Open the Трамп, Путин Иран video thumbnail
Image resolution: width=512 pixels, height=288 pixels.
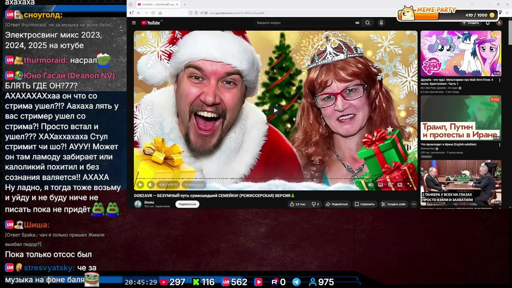[461, 118]
